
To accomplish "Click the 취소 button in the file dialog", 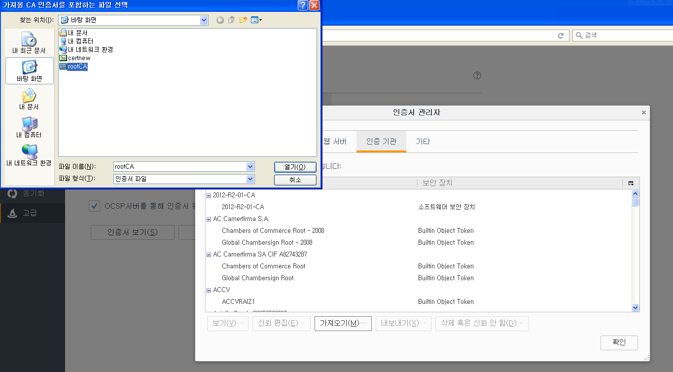I will point(295,180).
